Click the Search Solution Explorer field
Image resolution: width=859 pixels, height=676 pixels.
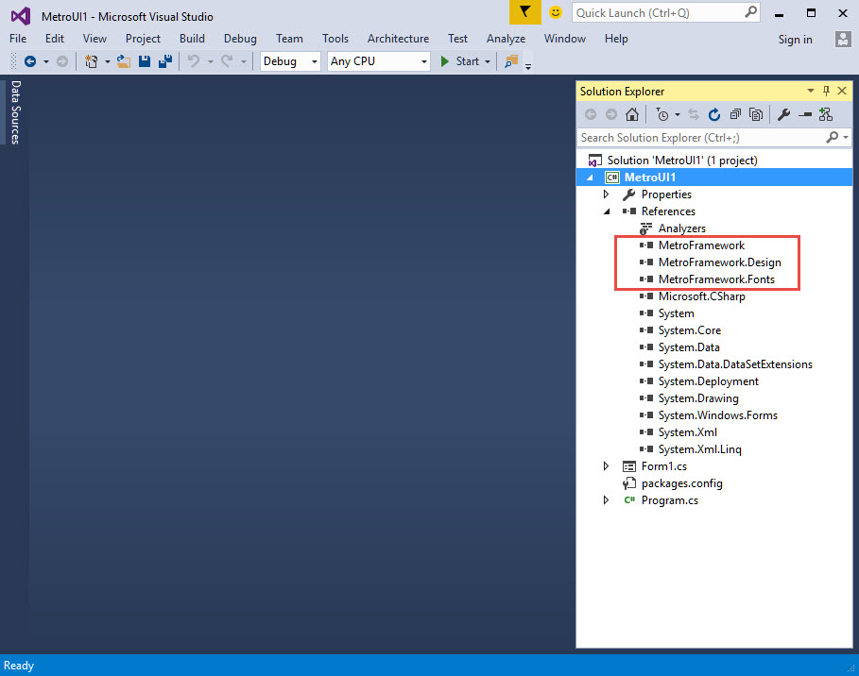coord(699,138)
